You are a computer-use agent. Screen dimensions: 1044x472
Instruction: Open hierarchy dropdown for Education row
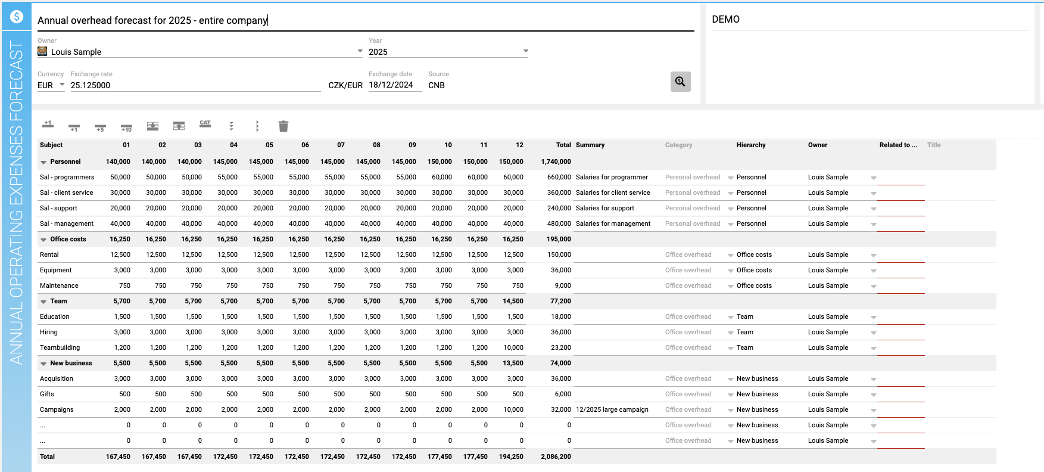pyautogui.click(x=731, y=317)
